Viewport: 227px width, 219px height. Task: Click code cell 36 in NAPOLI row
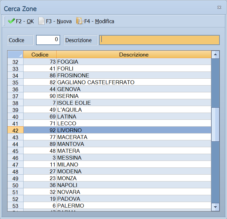pos(40,185)
